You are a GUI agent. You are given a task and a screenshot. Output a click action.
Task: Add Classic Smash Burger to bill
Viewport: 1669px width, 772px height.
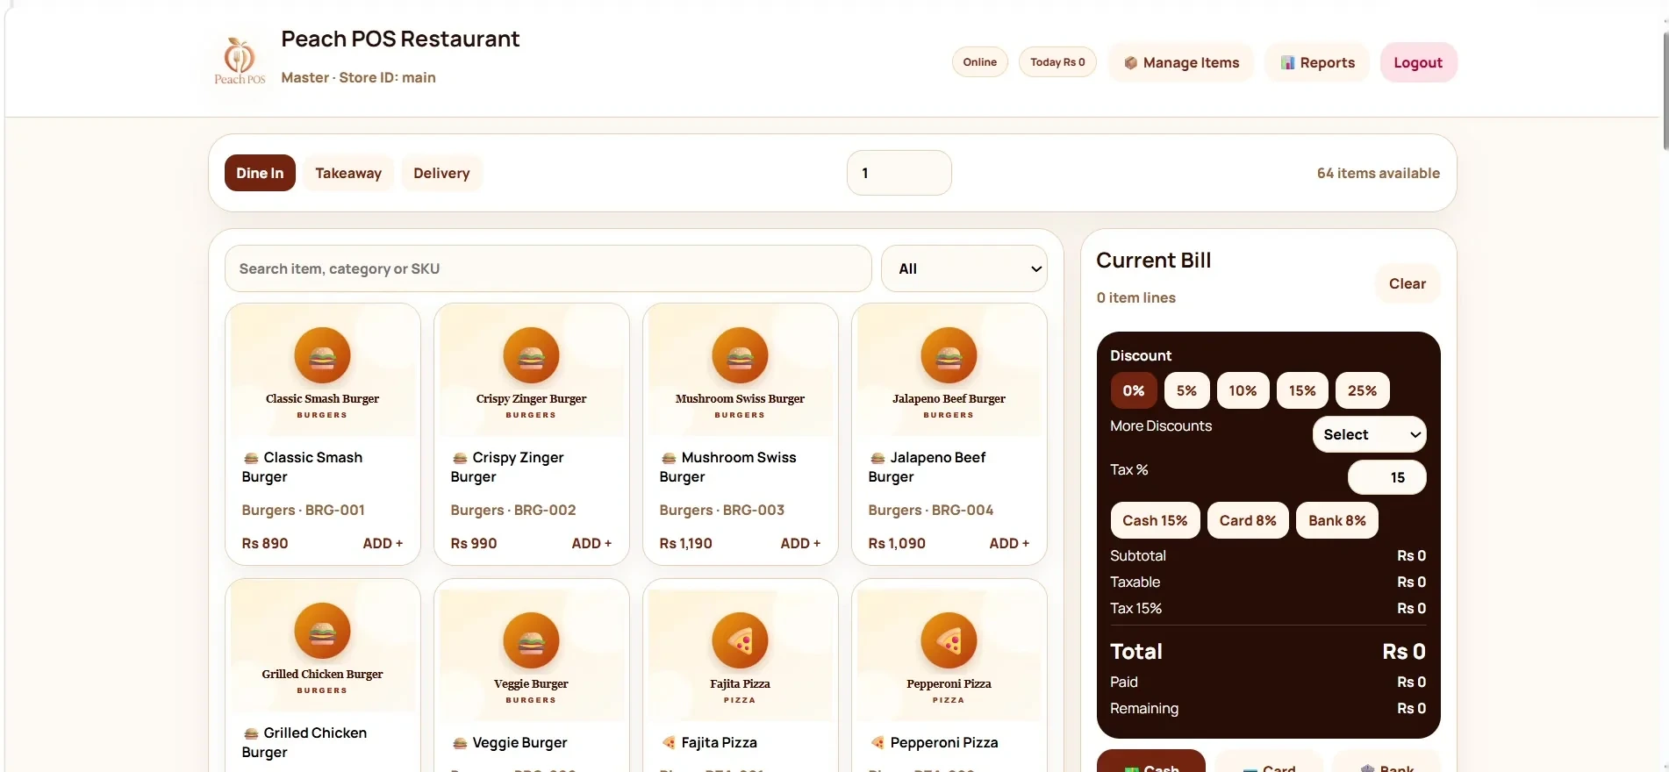pos(383,543)
